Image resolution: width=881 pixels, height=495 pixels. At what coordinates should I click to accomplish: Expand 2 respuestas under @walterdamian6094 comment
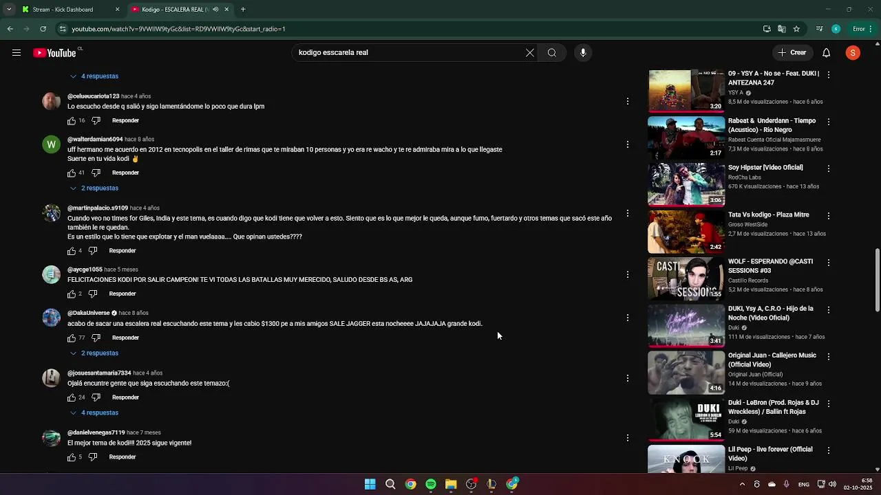coord(94,188)
